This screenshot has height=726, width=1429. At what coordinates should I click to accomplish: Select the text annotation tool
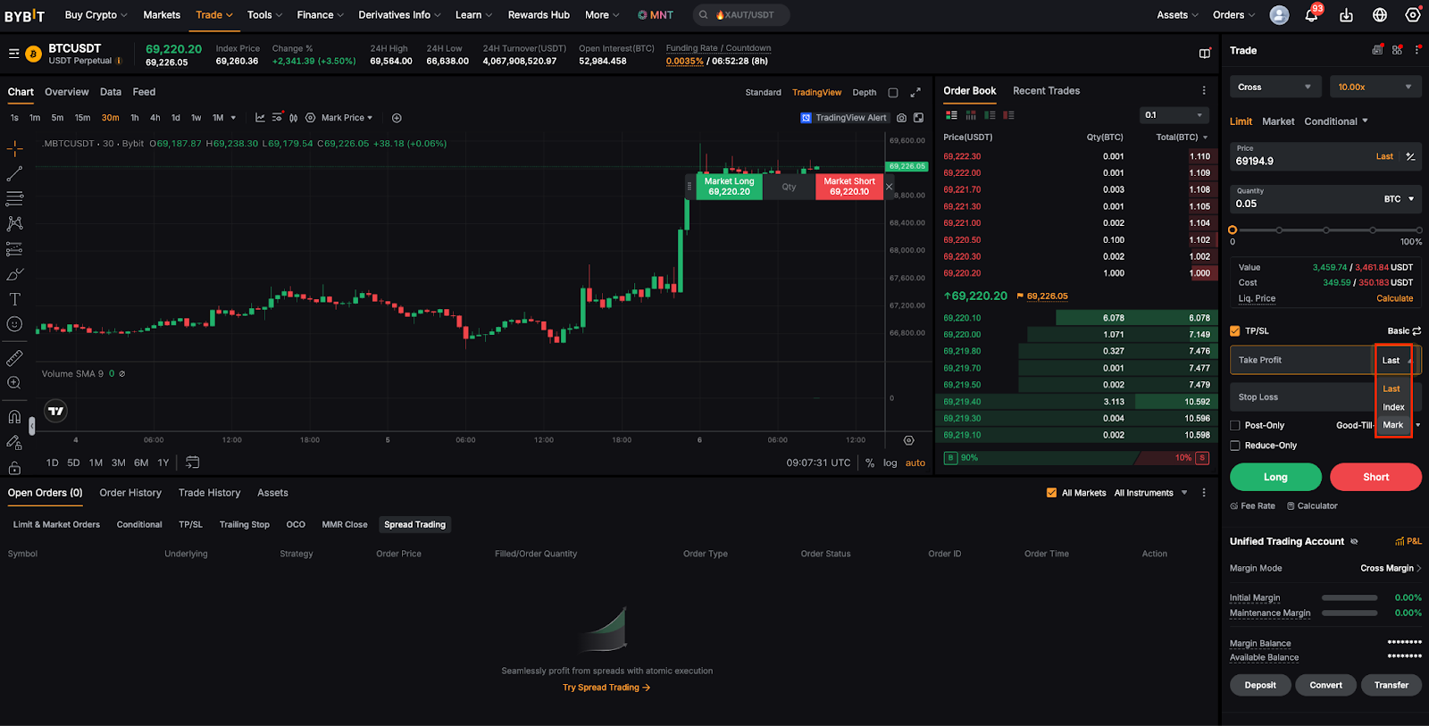click(15, 299)
